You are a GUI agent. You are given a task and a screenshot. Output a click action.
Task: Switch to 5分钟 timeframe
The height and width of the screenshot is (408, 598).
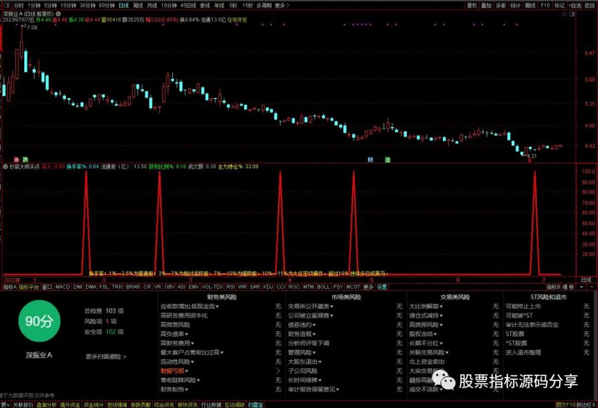(x=50, y=6)
